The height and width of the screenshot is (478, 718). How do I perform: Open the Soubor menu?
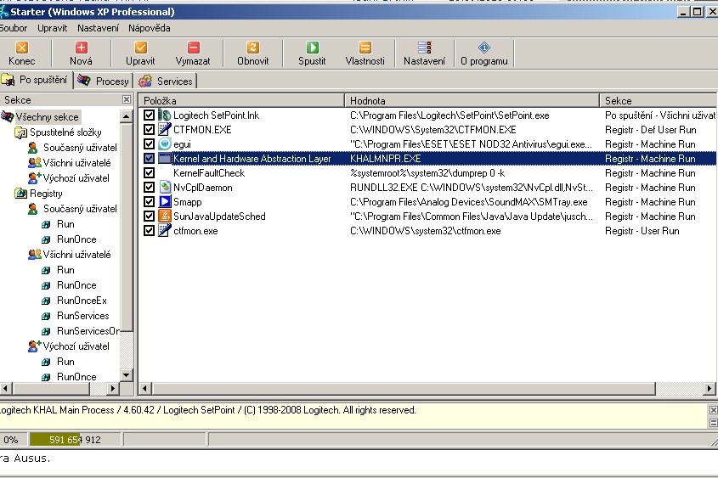click(x=14, y=28)
